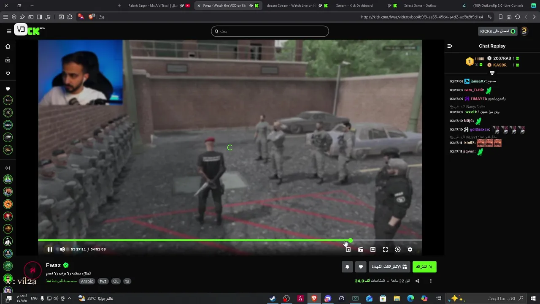Open the Fwaz channel name link
Viewport: 540px width, 304px height.
click(x=53, y=265)
